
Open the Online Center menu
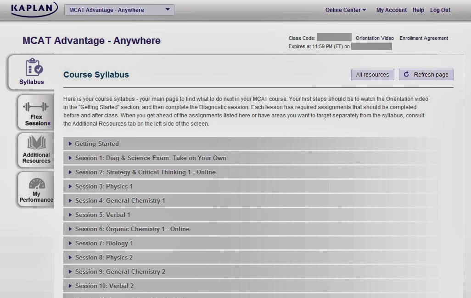(345, 10)
